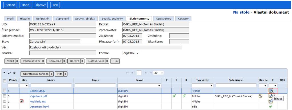
Task: Click the Název column header
Action: coord(51,80)
